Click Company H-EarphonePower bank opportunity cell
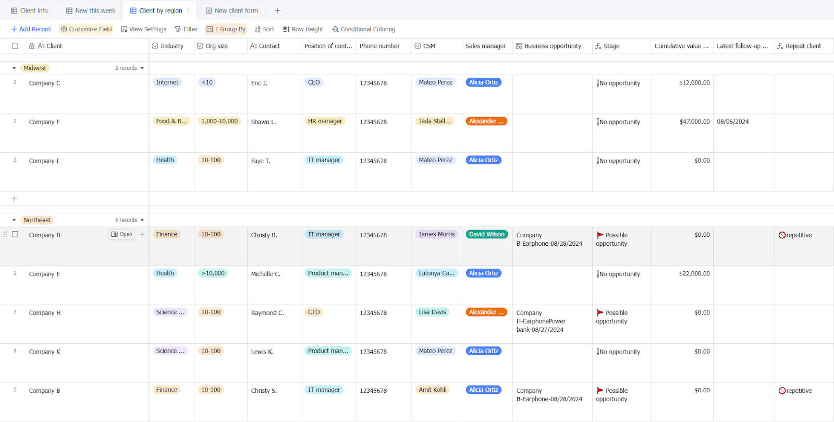834x422 pixels. pyautogui.click(x=553, y=324)
